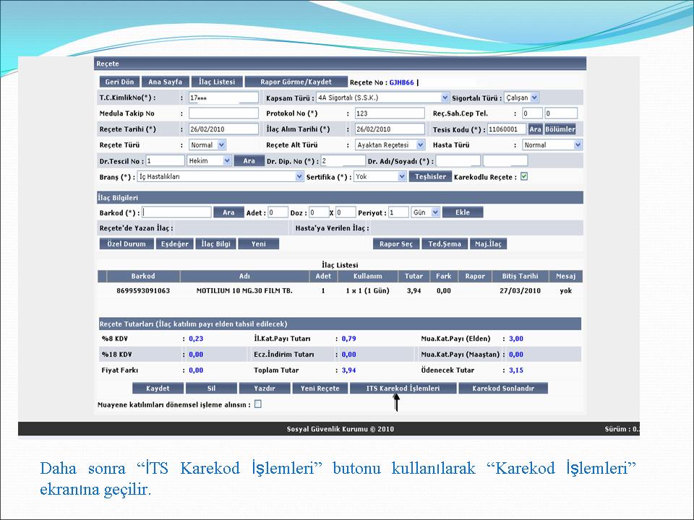Enable Muayene katılımları dönemsel işleme checkbox
The width and height of the screenshot is (694, 520).
258,404
